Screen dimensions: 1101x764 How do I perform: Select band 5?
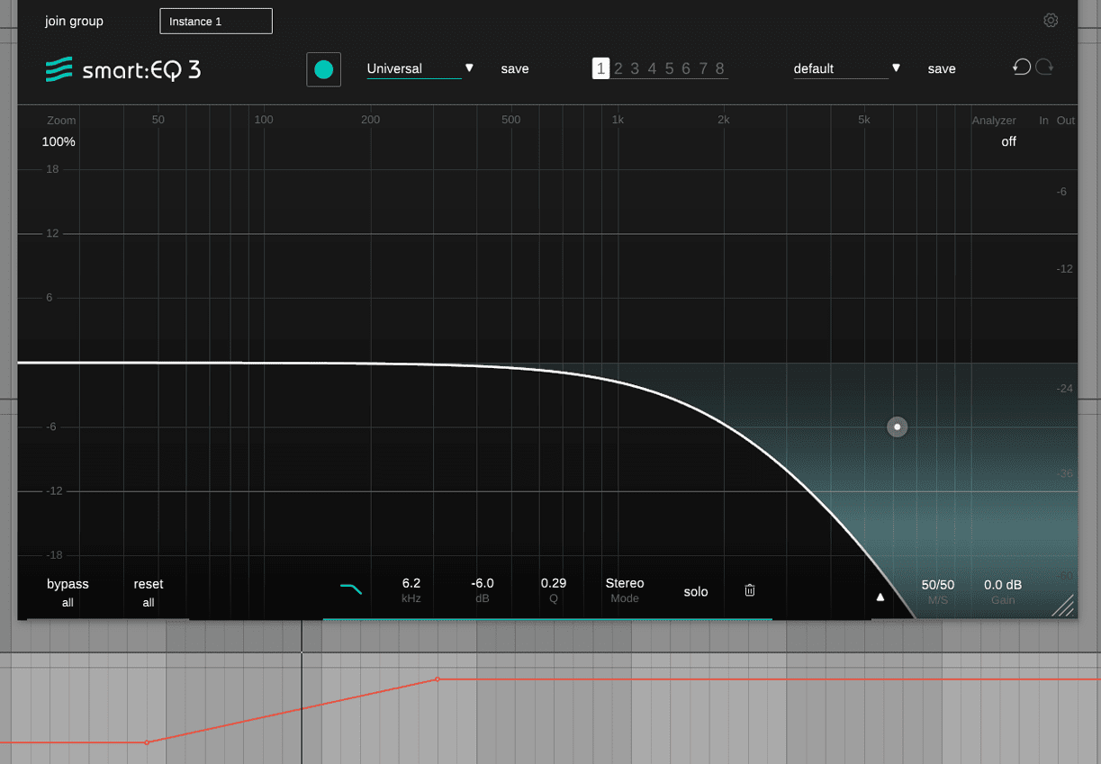click(669, 68)
